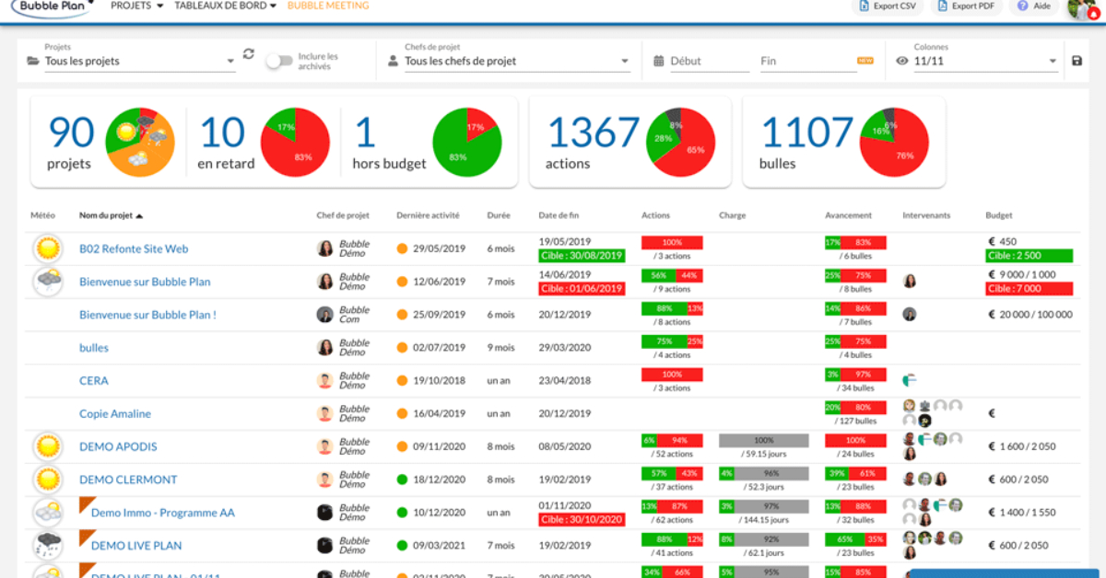Image resolution: width=1106 pixels, height=578 pixels.
Task: Click the Bubble Plan logo
Action: coord(51,7)
